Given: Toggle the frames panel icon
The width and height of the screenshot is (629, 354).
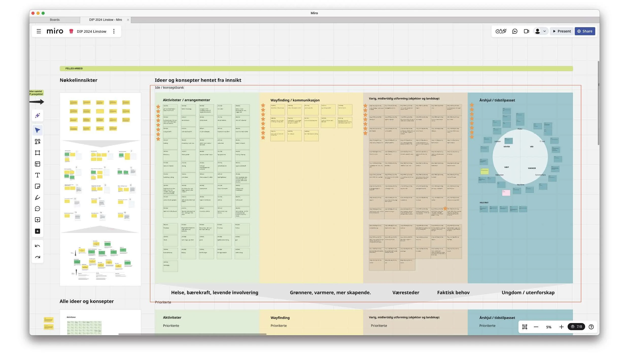Looking at the screenshot, I should click(x=525, y=327).
